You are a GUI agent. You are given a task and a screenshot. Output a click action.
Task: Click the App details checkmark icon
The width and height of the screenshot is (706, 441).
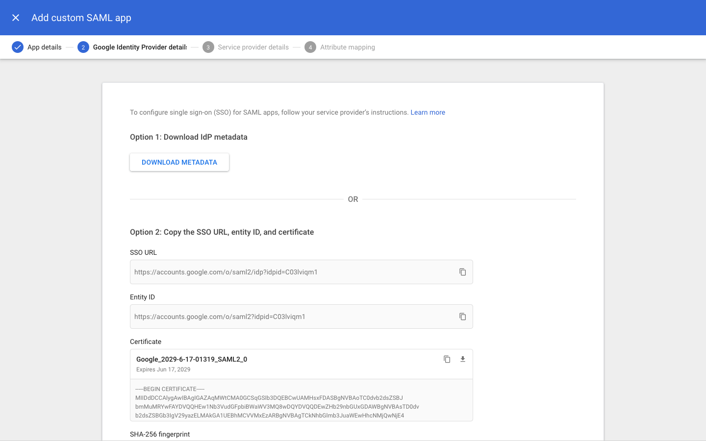18,47
